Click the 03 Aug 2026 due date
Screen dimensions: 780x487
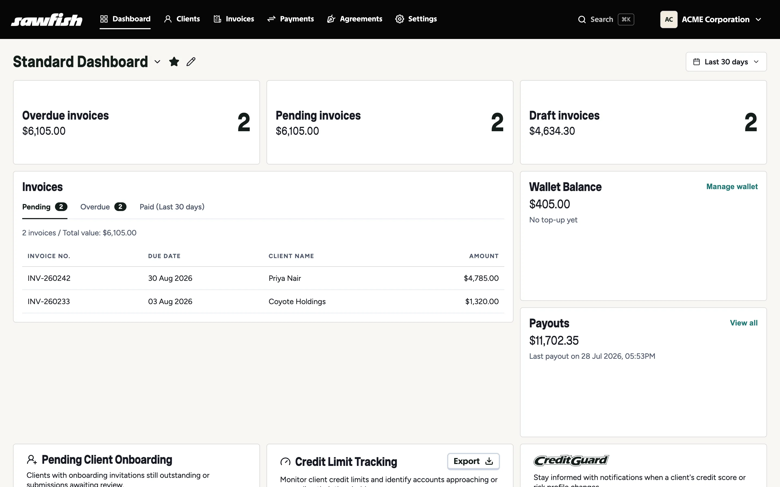tap(170, 301)
